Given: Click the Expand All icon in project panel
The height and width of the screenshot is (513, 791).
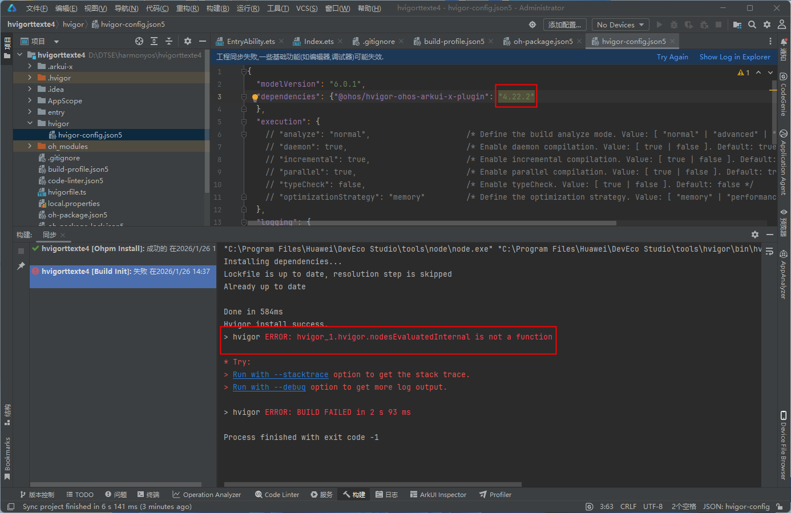Looking at the screenshot, I should click(154, 41).
